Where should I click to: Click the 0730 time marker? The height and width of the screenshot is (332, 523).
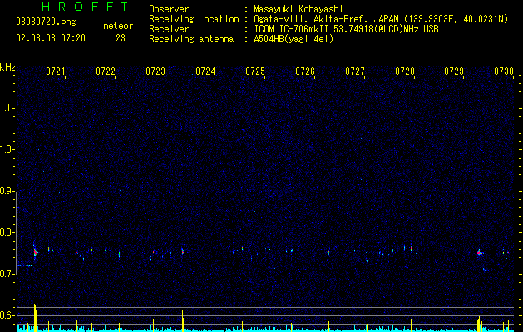[x=504, y=71]
